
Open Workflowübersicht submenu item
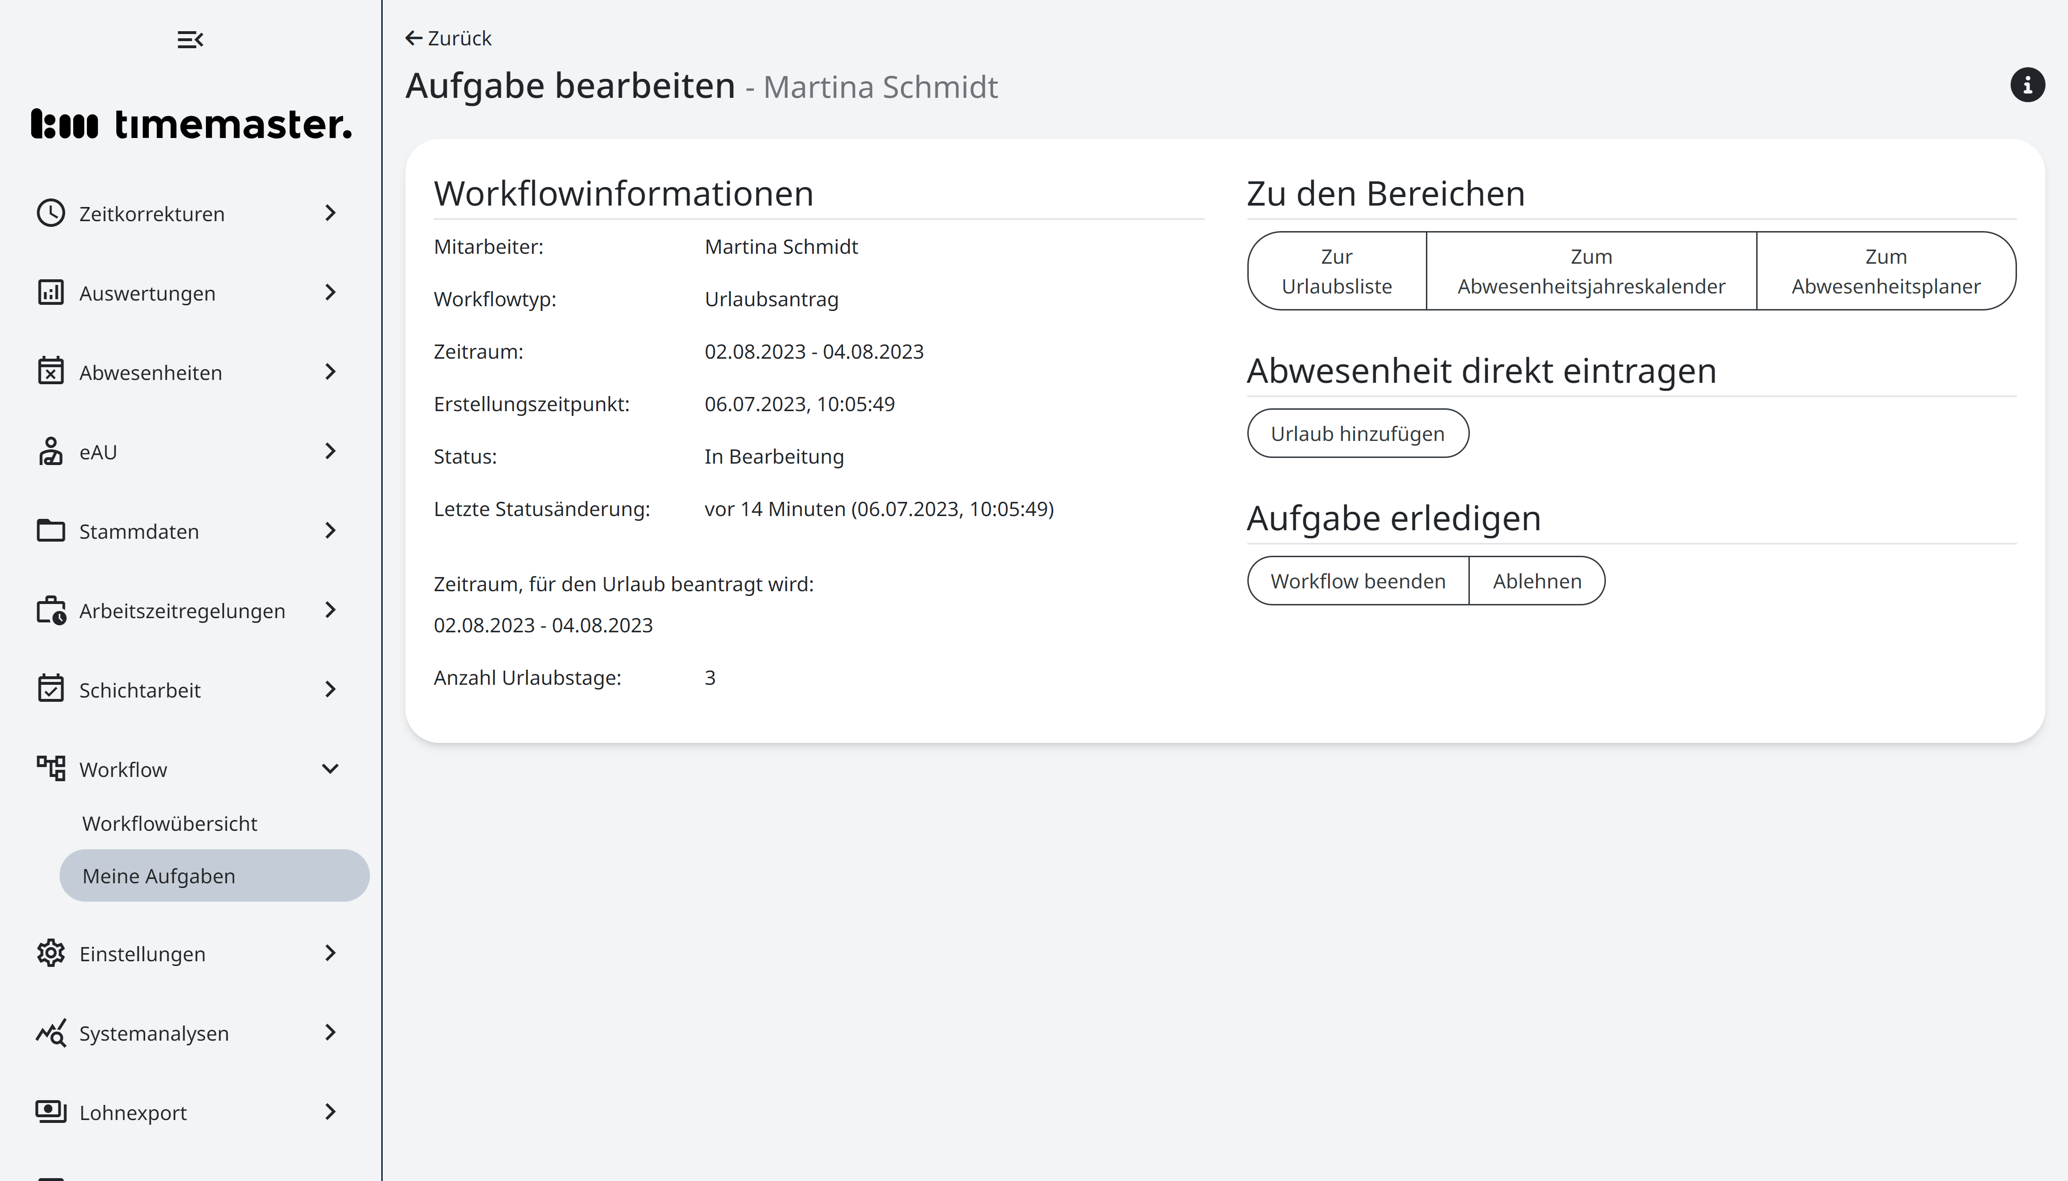170,823
